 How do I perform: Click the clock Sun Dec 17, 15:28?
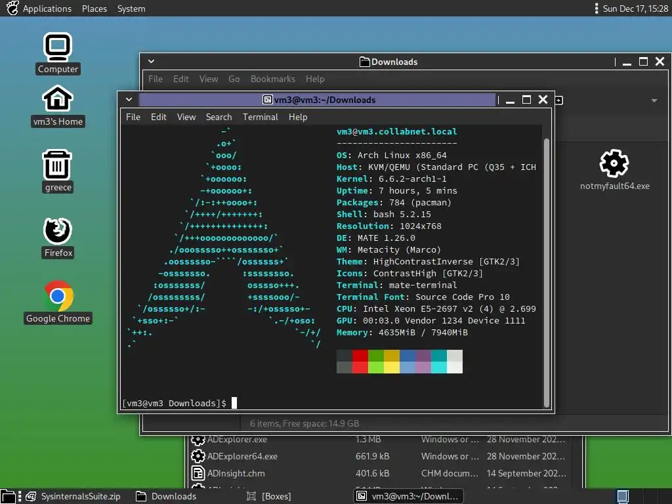click(x=635, y=9)
